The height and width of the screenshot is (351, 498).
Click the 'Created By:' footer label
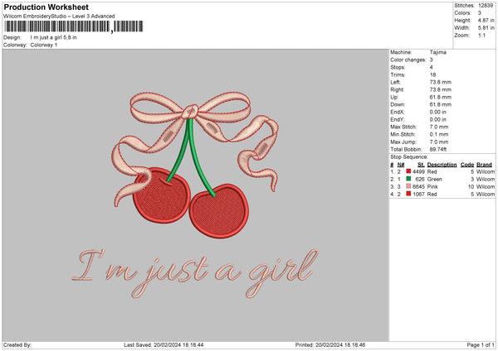(x=17, y=344)
